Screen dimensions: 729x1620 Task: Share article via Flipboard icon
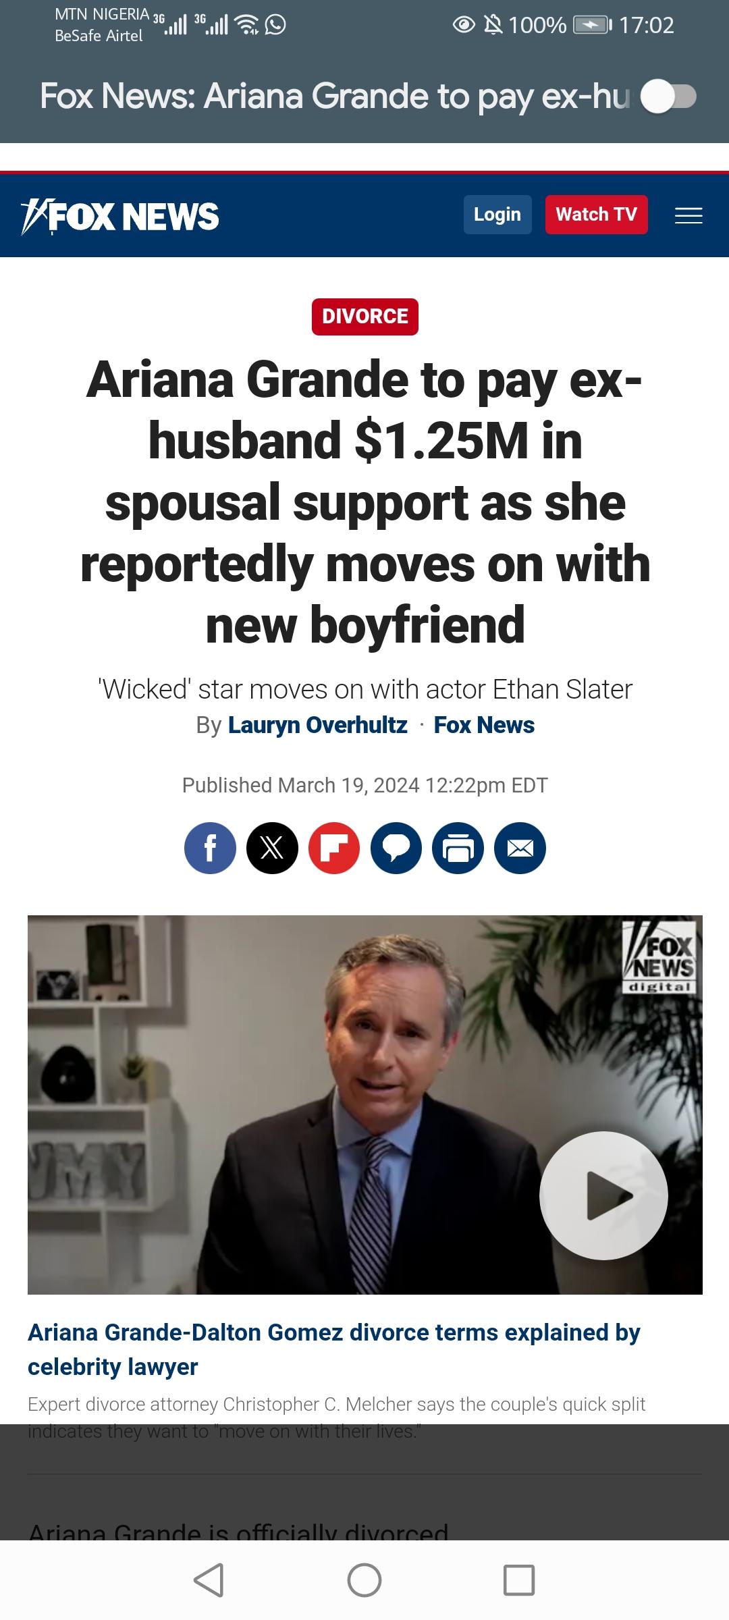(334, 848)
